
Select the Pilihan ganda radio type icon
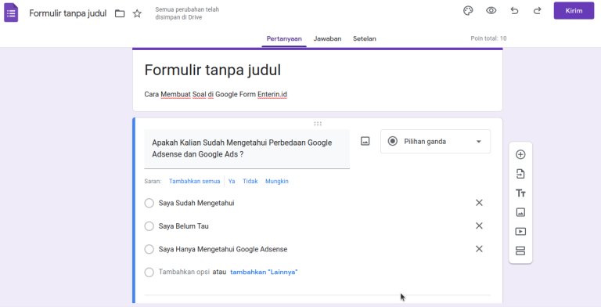point(393,141)
